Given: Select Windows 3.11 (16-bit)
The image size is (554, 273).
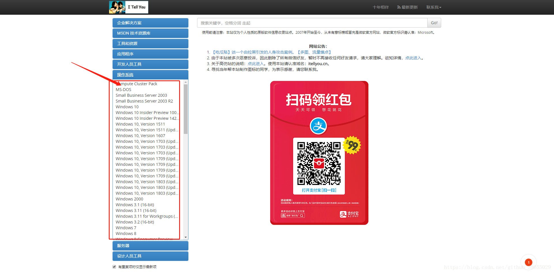Looking at the screenshot, I should 136,211.
